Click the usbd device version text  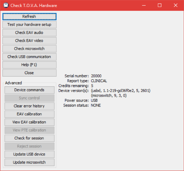pos(121,91)
